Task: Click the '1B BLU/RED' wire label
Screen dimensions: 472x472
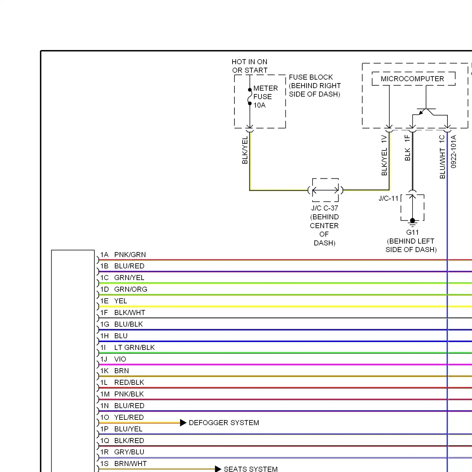Action: pos(122,266)
